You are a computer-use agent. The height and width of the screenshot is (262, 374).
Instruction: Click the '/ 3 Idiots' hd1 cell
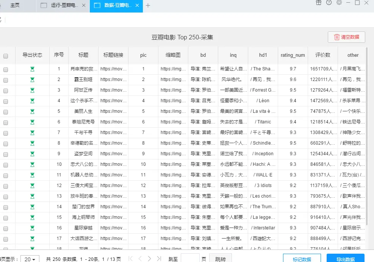(x=263, y=186)
